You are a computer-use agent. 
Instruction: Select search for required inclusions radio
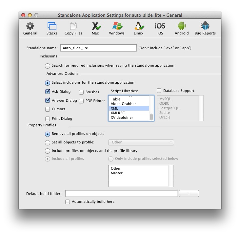coord(48,66)
